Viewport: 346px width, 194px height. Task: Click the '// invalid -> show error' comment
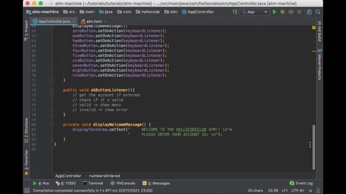[x=100, y=110]
